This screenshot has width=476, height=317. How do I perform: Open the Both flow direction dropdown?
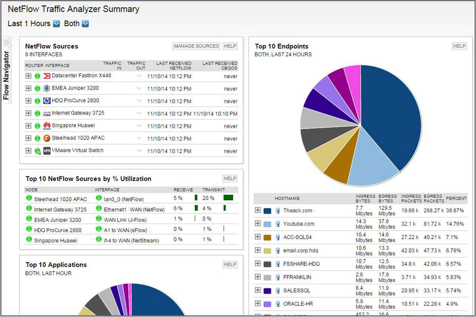[x=85, y=24]
